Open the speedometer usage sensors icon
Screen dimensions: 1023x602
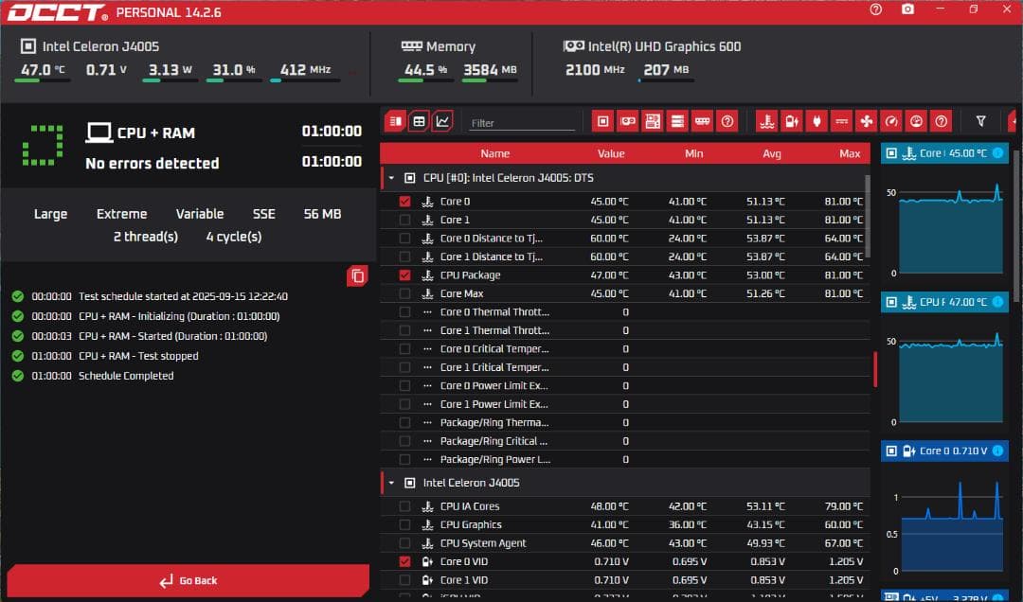pos(890,121)
